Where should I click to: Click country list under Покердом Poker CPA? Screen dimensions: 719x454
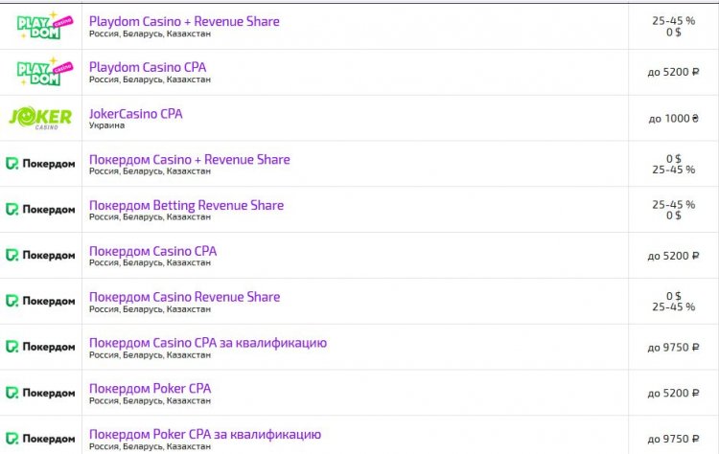pyautogui.click(x=150, y=401)
